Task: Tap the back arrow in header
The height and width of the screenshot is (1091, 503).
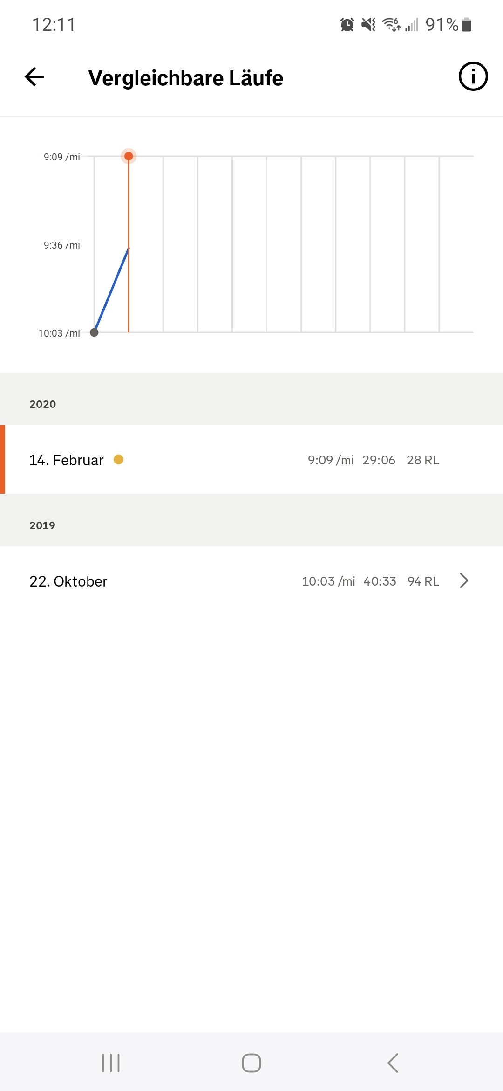Action: [34, 77]
